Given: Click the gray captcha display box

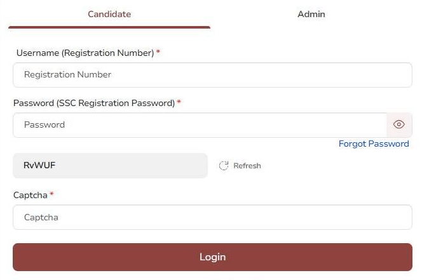Looking at the screenshot, I should pos(127,166).
